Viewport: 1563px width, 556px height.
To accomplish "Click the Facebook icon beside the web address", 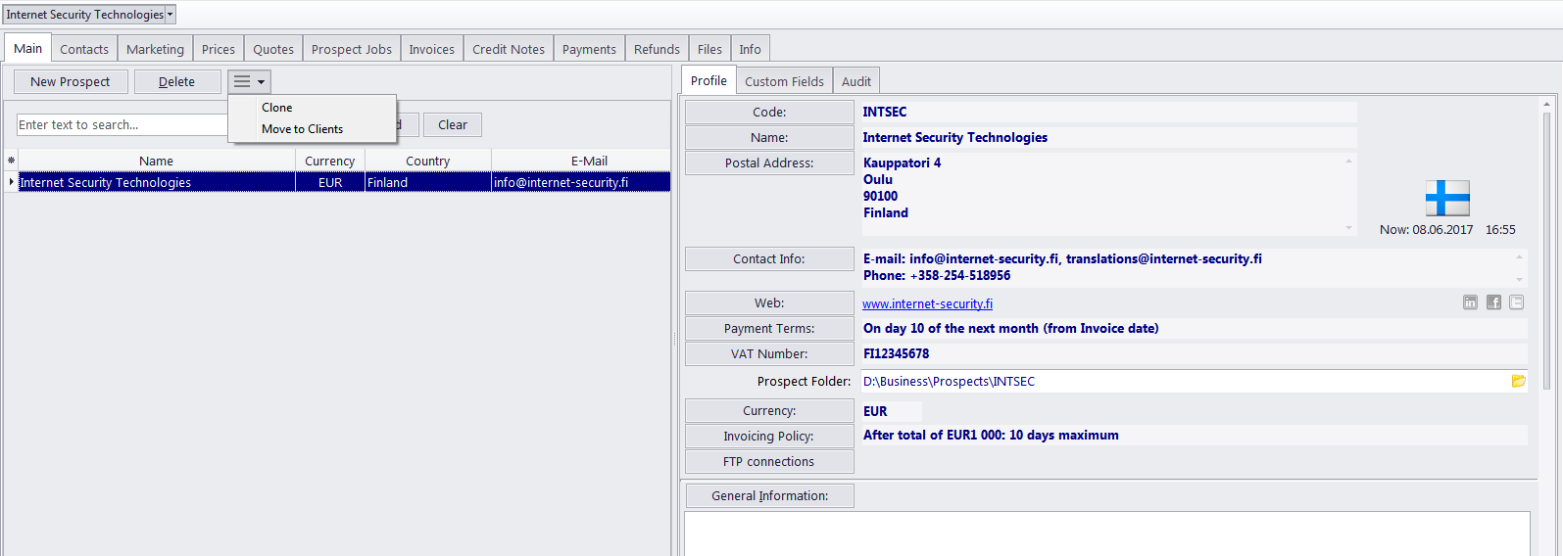I will 1493,302.
